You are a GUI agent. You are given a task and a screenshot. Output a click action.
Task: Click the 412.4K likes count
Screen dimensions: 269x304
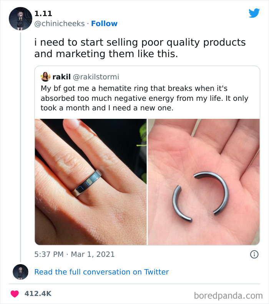coord(38,294)
